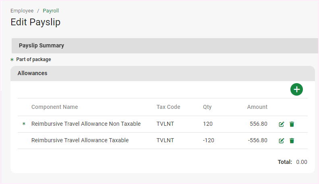Screen dimensions: 319x184
Task: Click the Qty column header
Action: click(207, 107)
